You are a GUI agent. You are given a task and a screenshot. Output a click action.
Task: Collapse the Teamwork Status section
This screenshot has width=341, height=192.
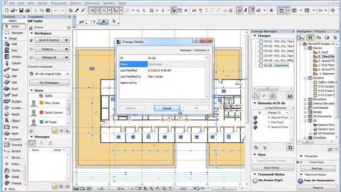(255, 174)
